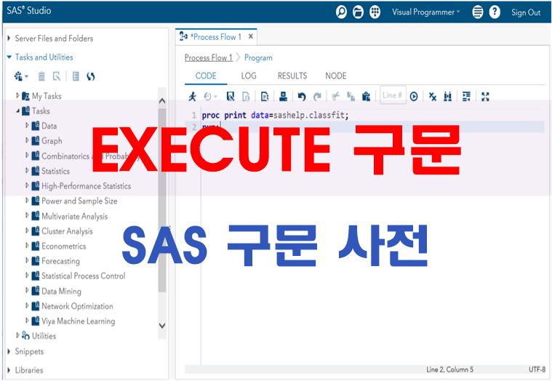The image size is (552, 381).
Task: Click the save-as document icon
Action: [246, 96]
